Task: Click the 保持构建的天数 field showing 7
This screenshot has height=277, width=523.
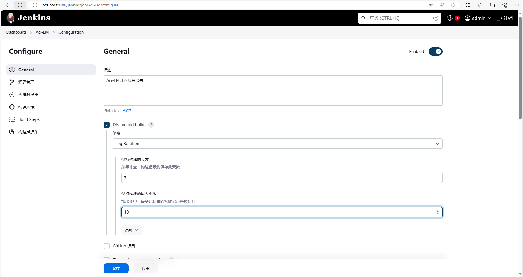Action: (x=282, y=178)
